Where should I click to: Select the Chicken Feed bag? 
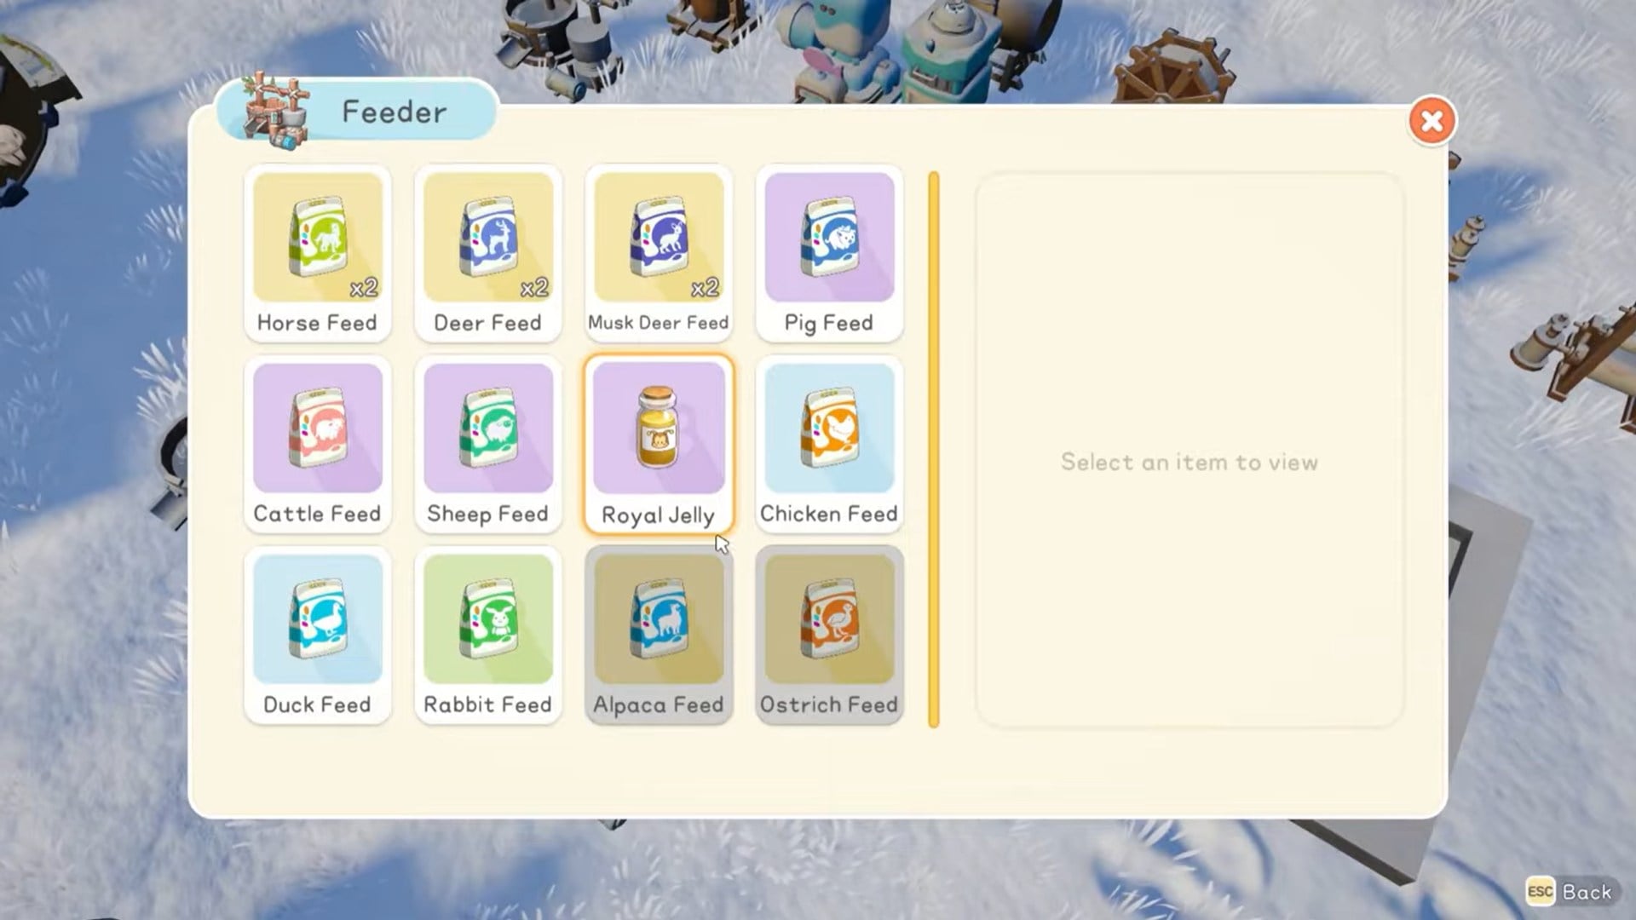(x=828, y=429)
